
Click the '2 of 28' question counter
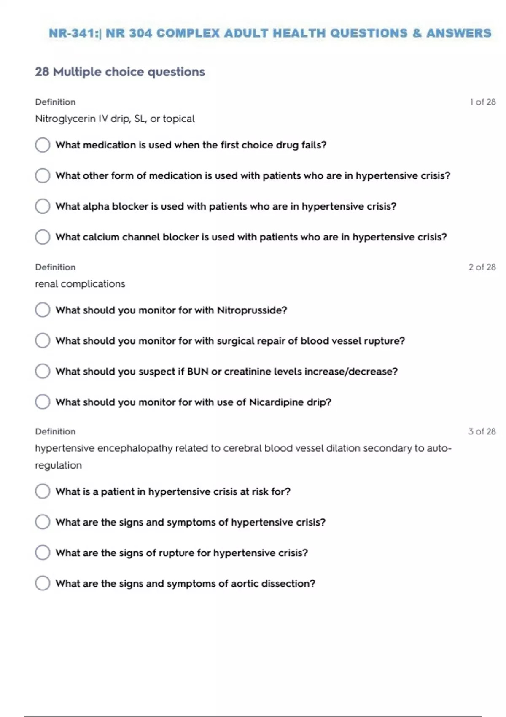click(x=482, y=267)
